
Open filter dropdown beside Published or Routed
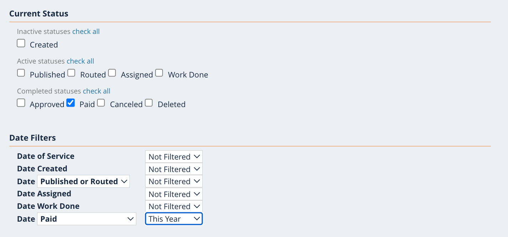[174, 181]
